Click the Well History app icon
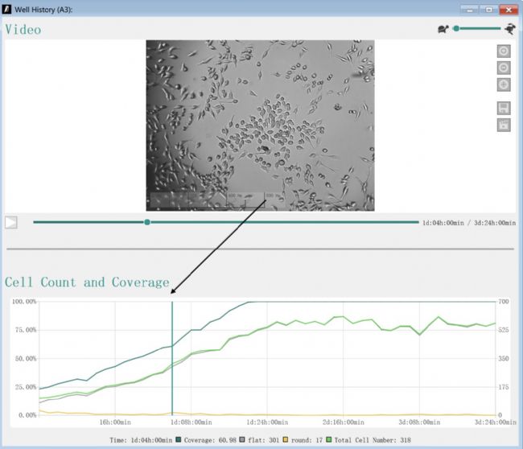 (8, 9)
